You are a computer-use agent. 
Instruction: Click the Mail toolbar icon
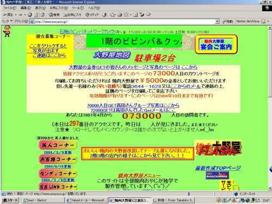[x=112, y=15]
